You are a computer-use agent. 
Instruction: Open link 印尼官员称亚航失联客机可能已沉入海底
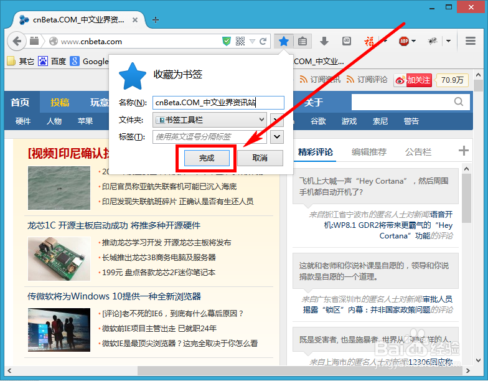(x=169, y=187)
